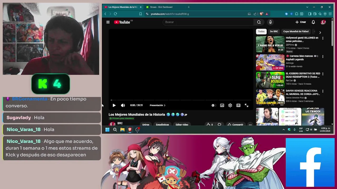Toggle the browser sidebar panel icon
337x189 pixels.
pos(310,14)
